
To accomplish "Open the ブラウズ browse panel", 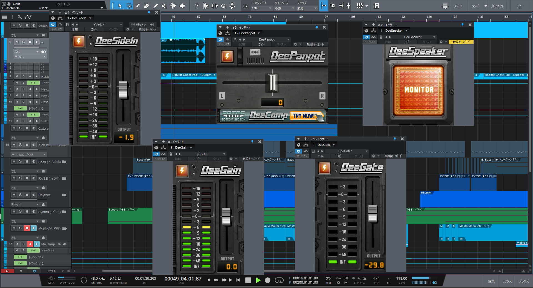I will pos(524,281).
